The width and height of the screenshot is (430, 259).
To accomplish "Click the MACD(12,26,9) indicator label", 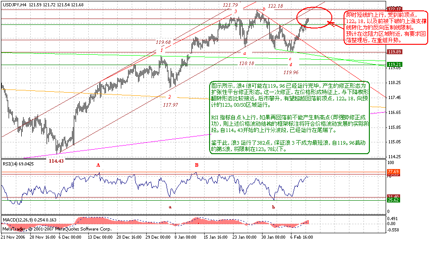I will [29, 220].
